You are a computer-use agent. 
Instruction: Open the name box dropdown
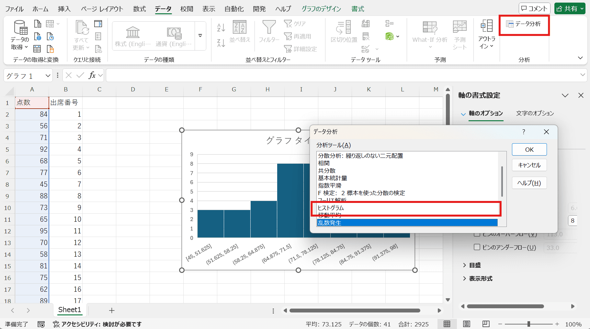pos(48,76)
